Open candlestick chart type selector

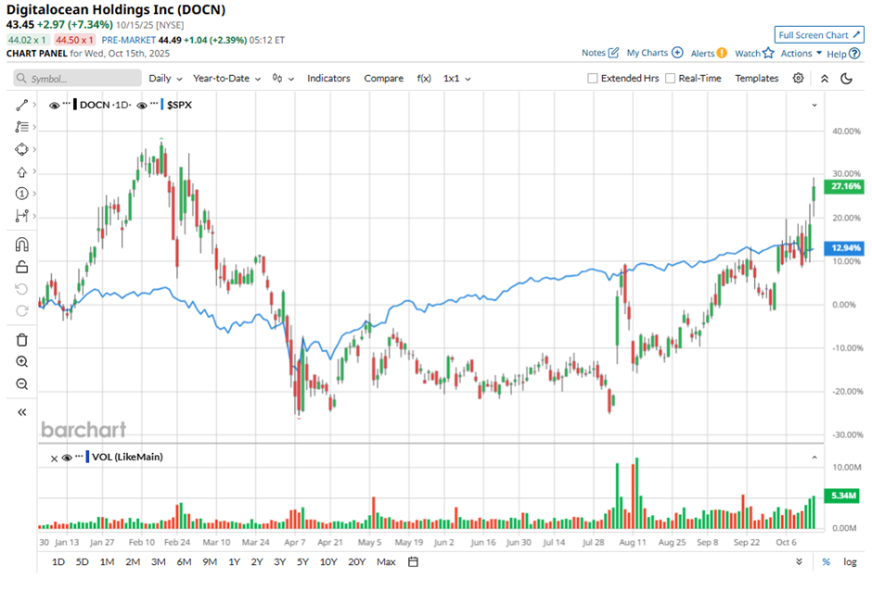[x=283, y=79]
